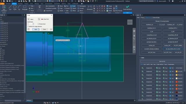Open the Cyan appearance dropdown

(58, 1)
